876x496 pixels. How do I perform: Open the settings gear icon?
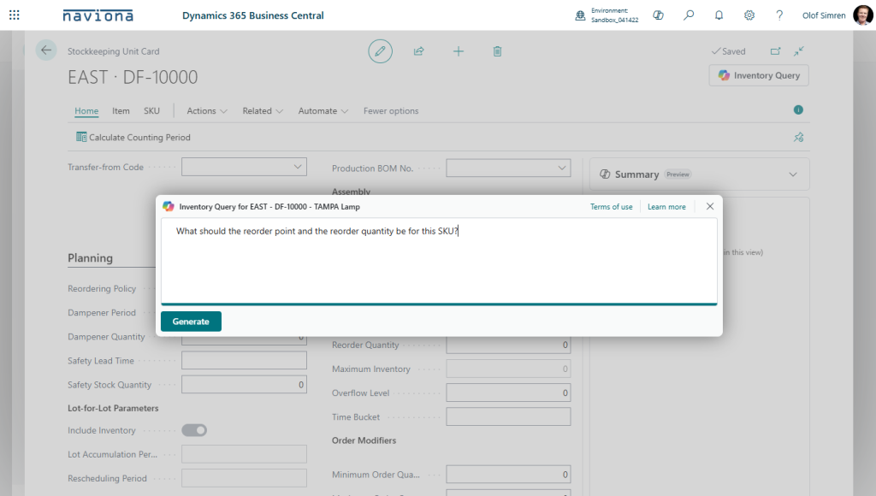(749, 15)
